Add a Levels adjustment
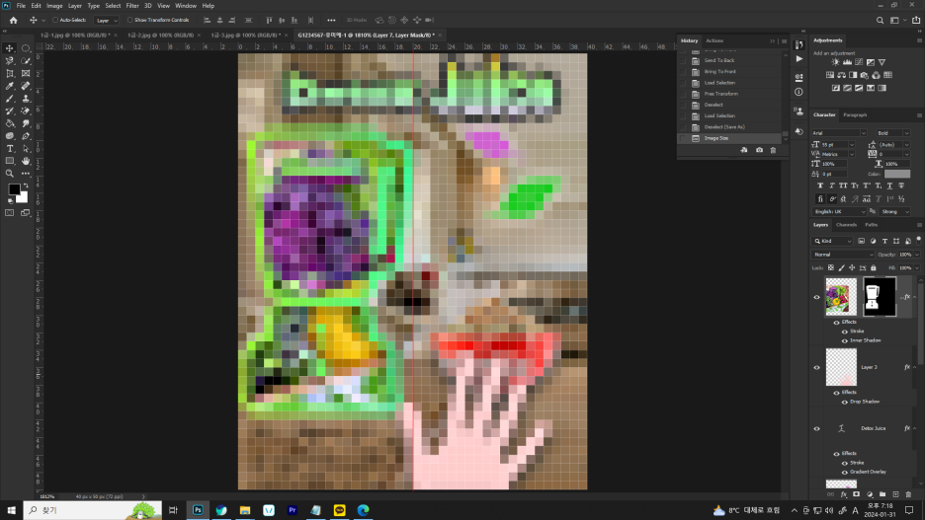The image size is (925, 520). (x=847, y=62)
